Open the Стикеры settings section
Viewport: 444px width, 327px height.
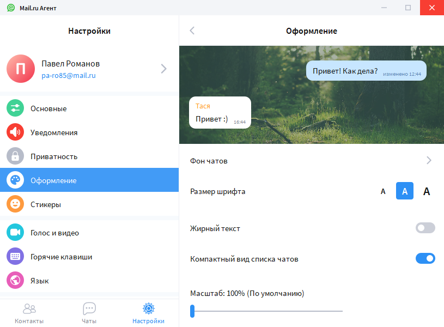89,204
